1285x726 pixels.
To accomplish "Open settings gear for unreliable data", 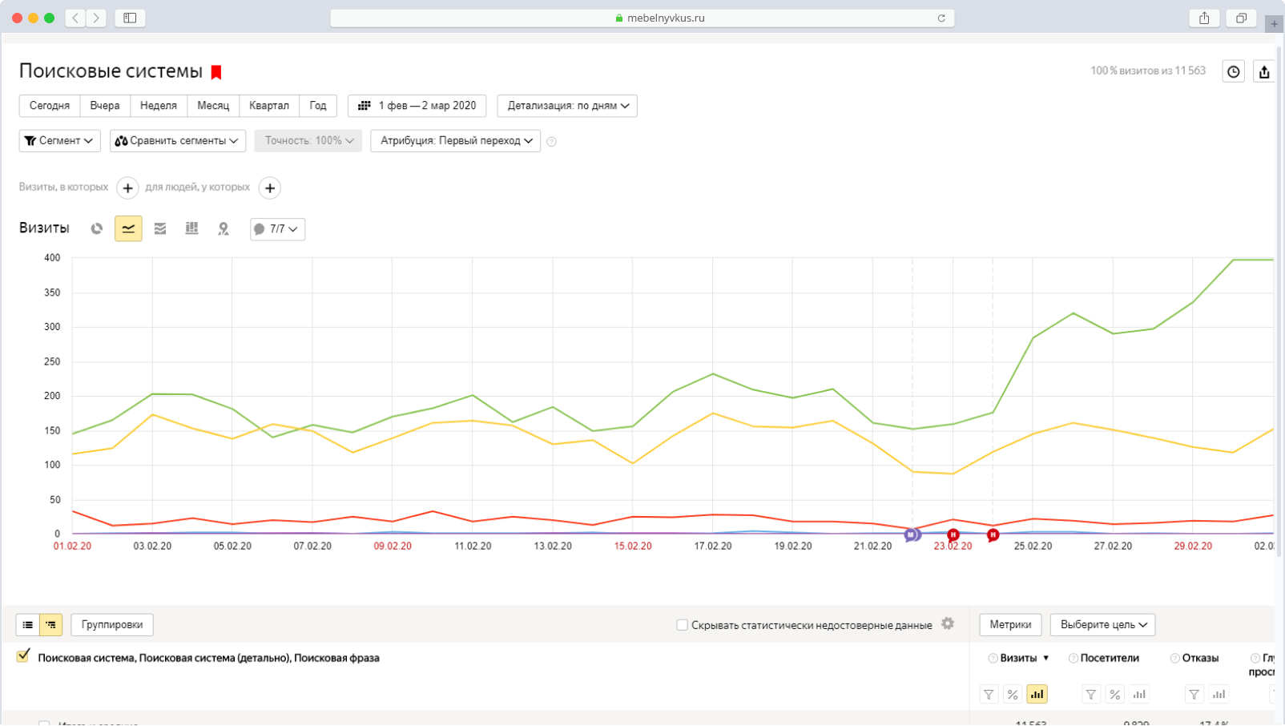I will click(x=948, y=623).
